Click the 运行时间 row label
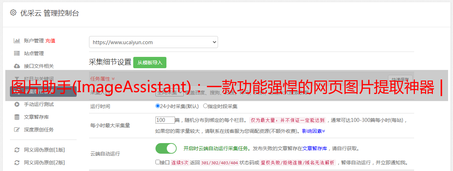Screen dimensions: 453x171 point(100,106)
